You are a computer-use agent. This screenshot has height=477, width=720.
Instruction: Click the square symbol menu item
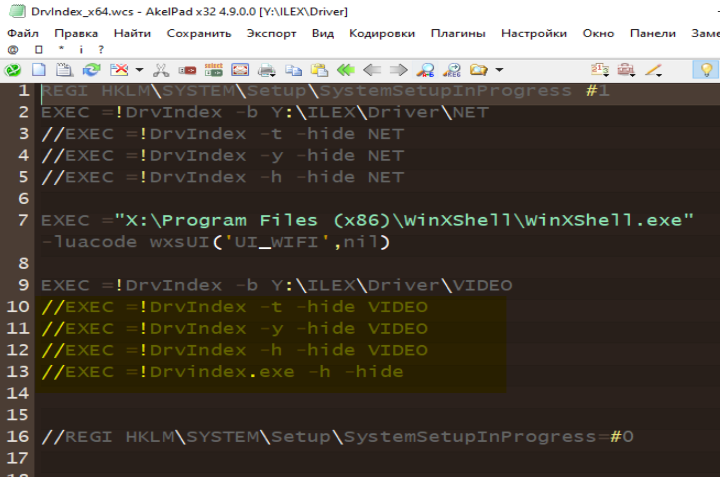(x=39, y=49)
